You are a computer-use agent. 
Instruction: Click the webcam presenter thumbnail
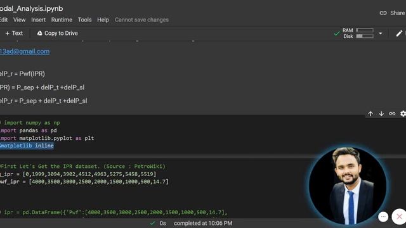click(x=348, y=186)
